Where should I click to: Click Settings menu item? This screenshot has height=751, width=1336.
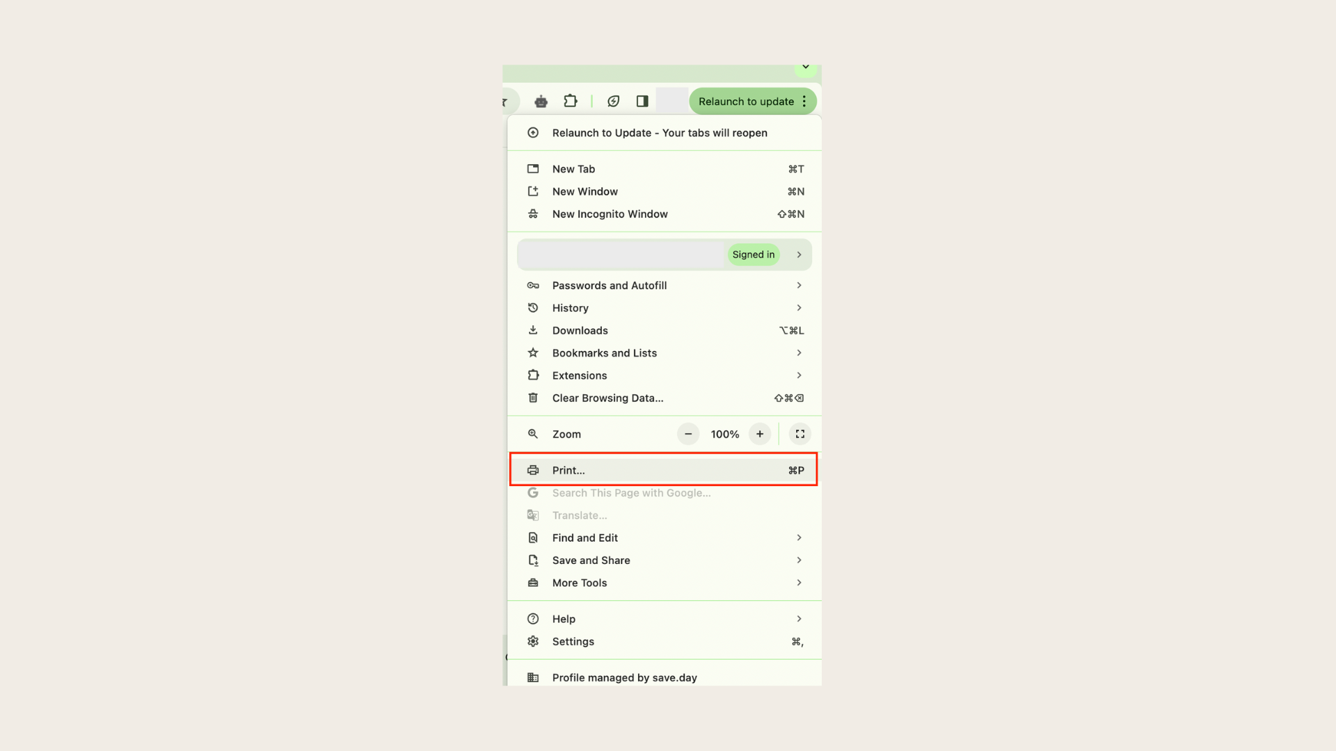(x=573, y=641)
